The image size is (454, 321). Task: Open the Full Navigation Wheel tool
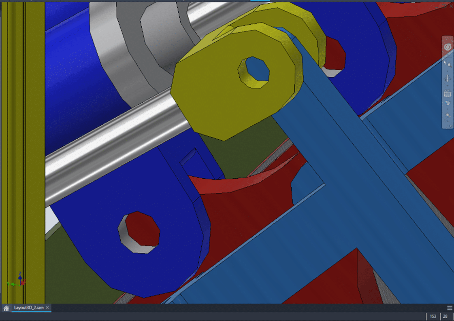point(447,47)
